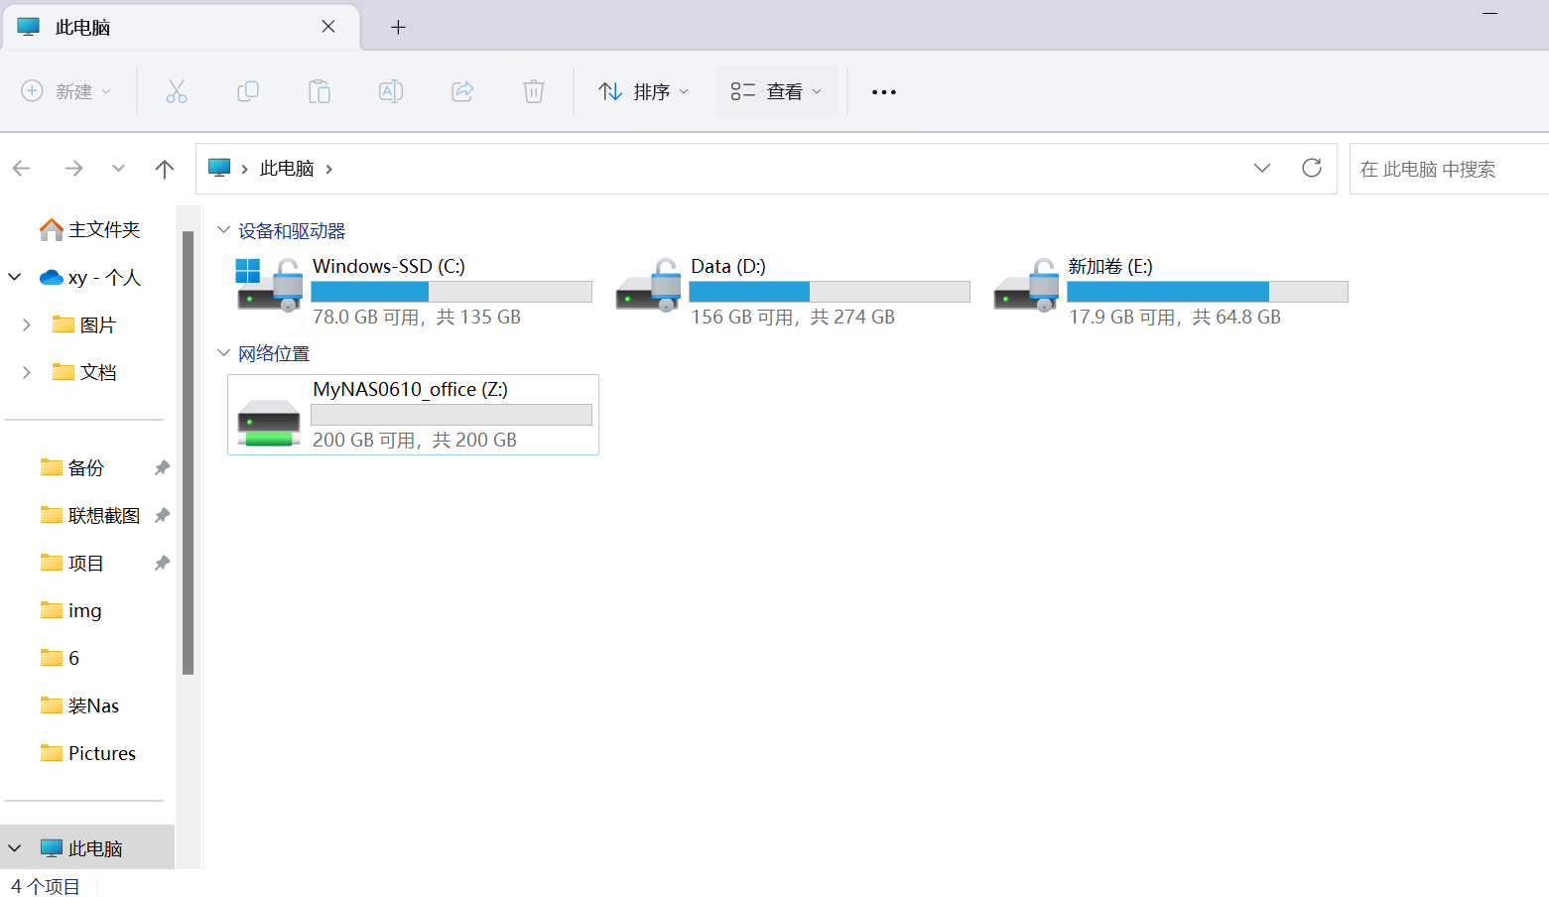Click the Rename icon in toolbar
The image size is (1549, 897).
[x=391, y=91]
